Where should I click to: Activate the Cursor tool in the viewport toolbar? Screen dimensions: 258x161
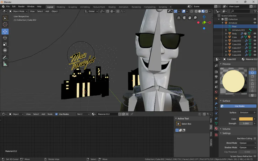5,24
